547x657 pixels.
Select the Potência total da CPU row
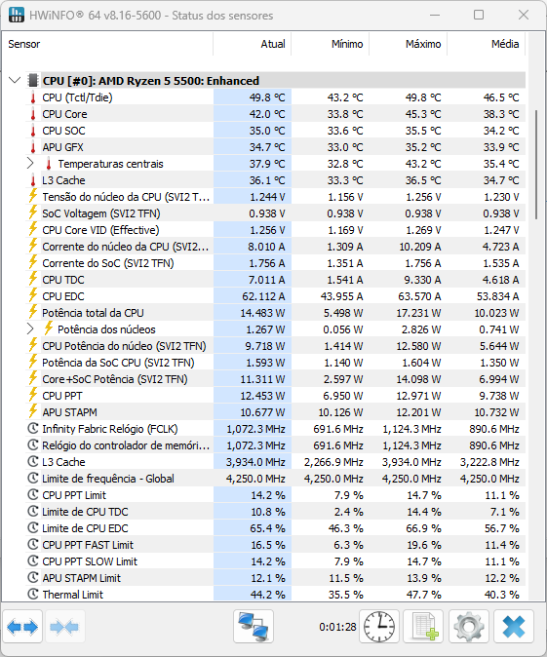pyautogui.click(x=275, y=313)
